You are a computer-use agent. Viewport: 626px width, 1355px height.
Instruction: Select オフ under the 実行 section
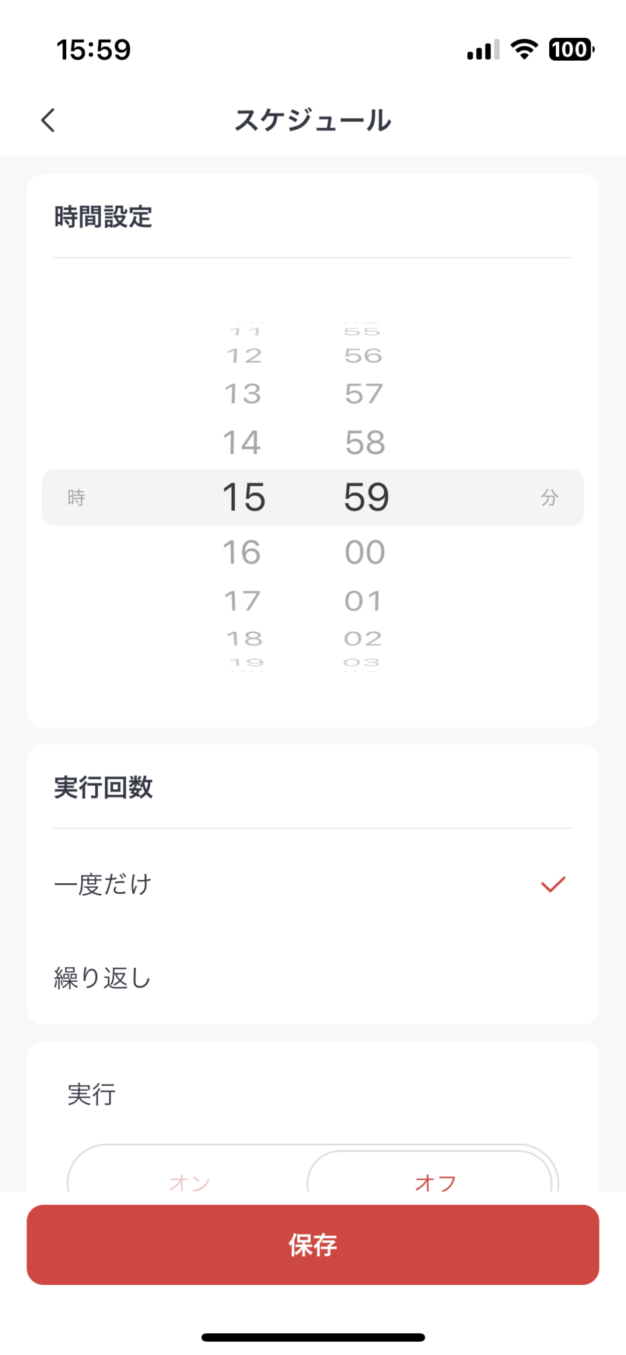[x=438, y=1184]
